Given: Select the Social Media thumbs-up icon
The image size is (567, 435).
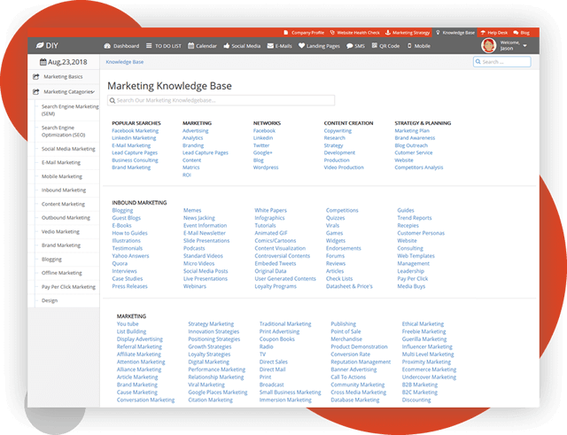Looking at the screenshot, I should 229,45.
